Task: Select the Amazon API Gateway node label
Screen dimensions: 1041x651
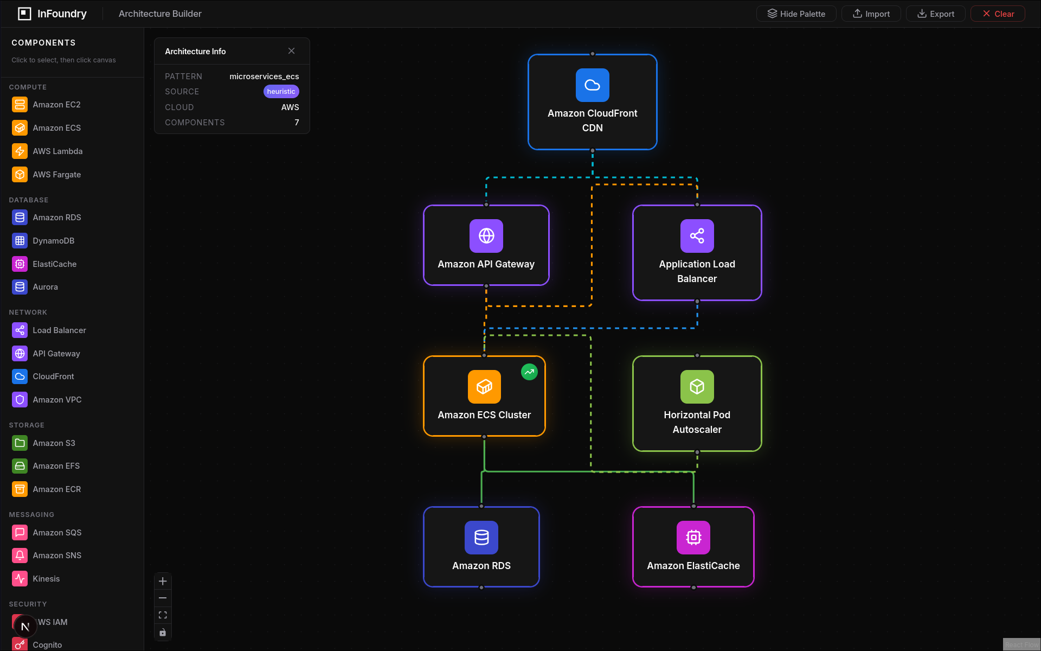Action: (486, 264)
